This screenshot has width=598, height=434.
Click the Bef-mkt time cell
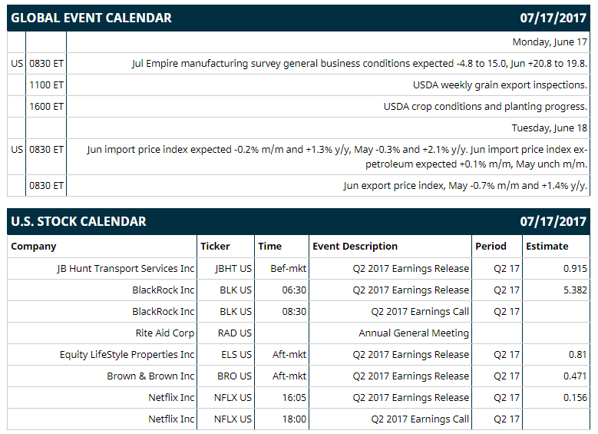pos(288,269)
